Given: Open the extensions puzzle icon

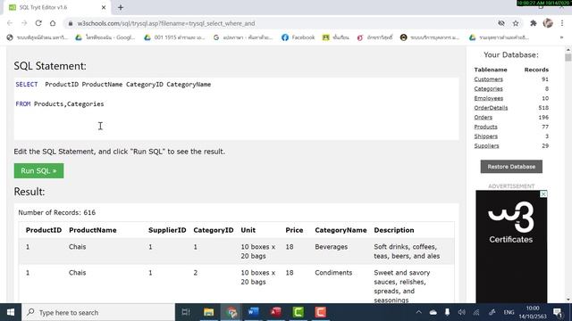Looking at the screenshot, I should [x=534, y=23].
